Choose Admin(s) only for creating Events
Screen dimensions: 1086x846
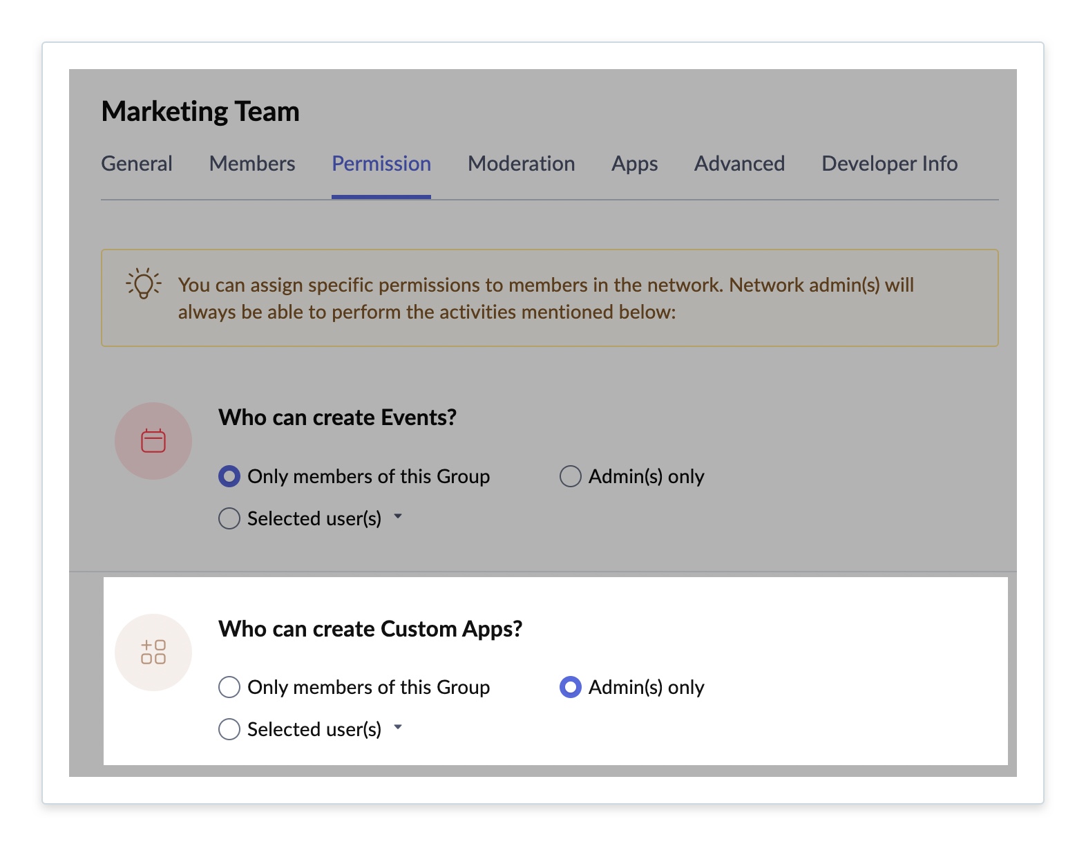pyautogui.click(x=570, y=476)
